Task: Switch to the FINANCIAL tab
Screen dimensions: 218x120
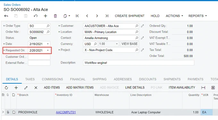Action: 78,79
